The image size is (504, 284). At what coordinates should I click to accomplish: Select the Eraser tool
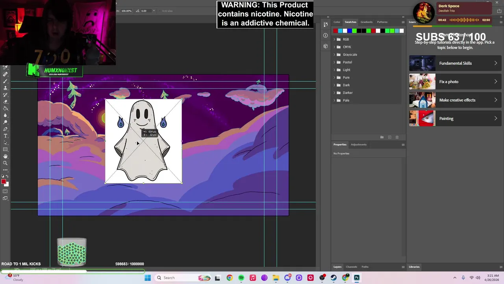(6, 101)
